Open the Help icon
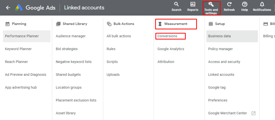Screen dimensions: 275x120 [244, 4]
